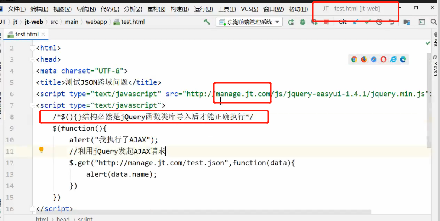Viewport: 440px width, 221px height.
Task: Close the test.html editor tab
Action: point(43,35)
